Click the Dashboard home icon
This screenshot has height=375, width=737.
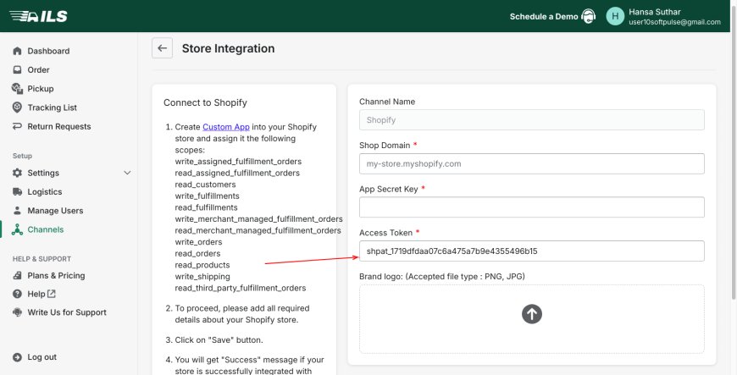[18, 51]
